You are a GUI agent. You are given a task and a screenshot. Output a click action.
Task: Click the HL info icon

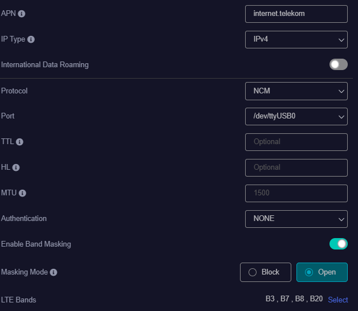(16, 167)
